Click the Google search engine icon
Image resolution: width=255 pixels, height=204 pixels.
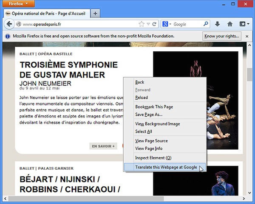165,24
